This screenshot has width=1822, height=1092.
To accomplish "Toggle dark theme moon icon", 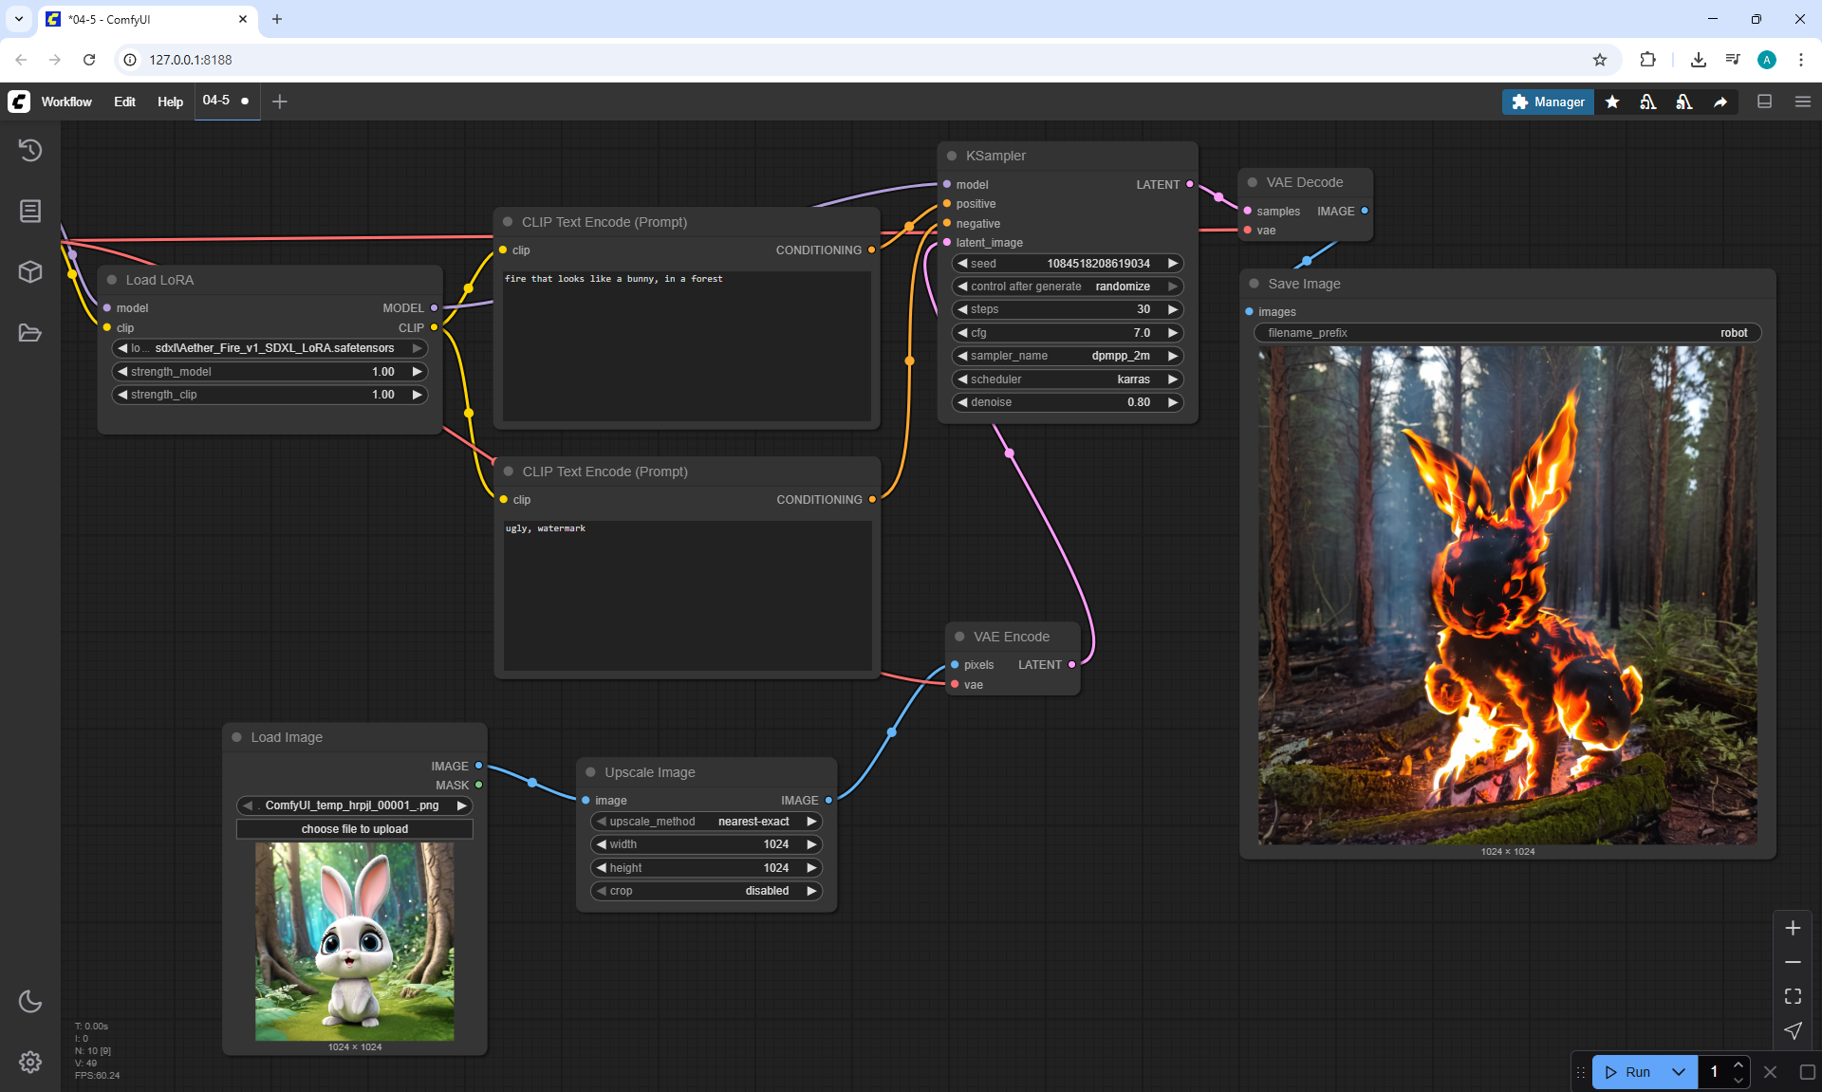I will point(30,1001).
